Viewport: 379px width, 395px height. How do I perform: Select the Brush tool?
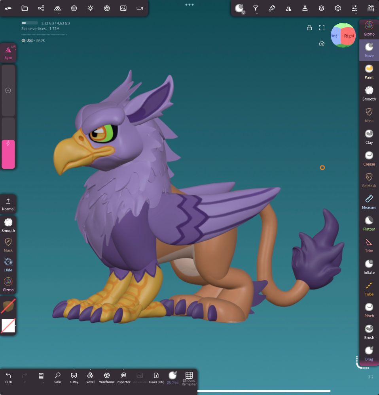click(369, 332)
